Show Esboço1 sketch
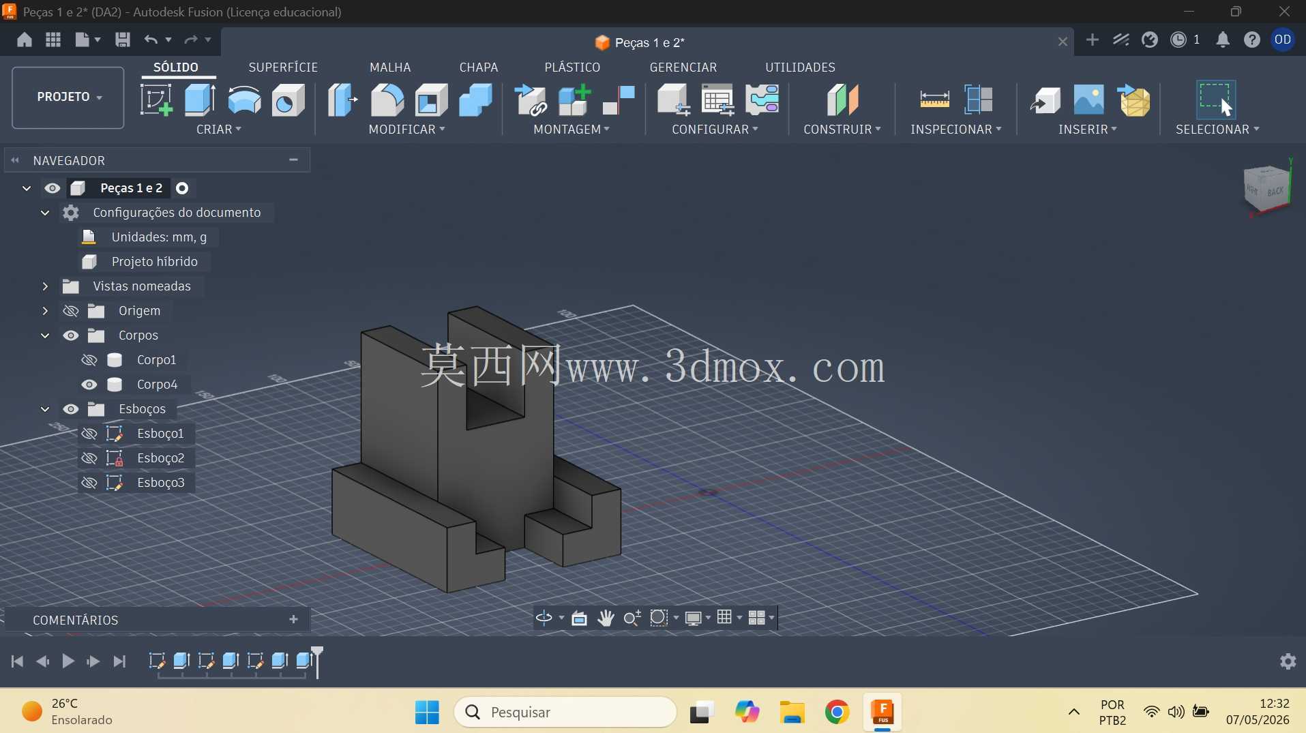Image resolution: width=1306 pixels, height=733 pixels. coord(89,434)
